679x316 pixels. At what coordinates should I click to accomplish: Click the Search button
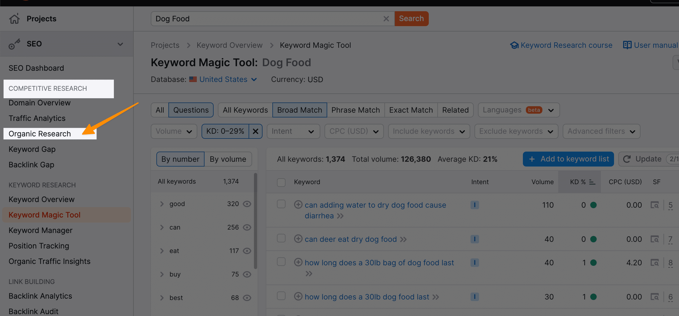click(x=411, y=19)
